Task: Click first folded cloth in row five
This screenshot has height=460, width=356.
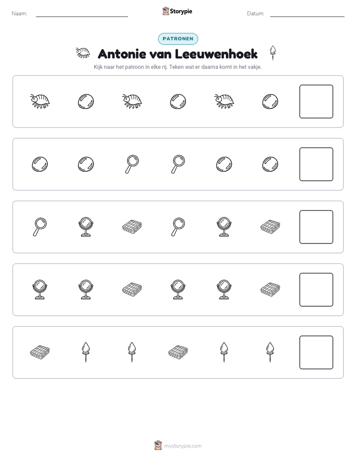Action: 40,352
